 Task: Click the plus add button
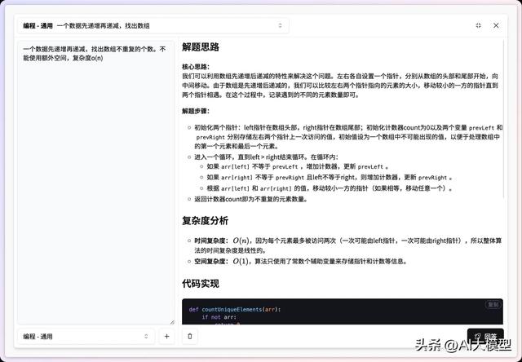click(166, 337)
